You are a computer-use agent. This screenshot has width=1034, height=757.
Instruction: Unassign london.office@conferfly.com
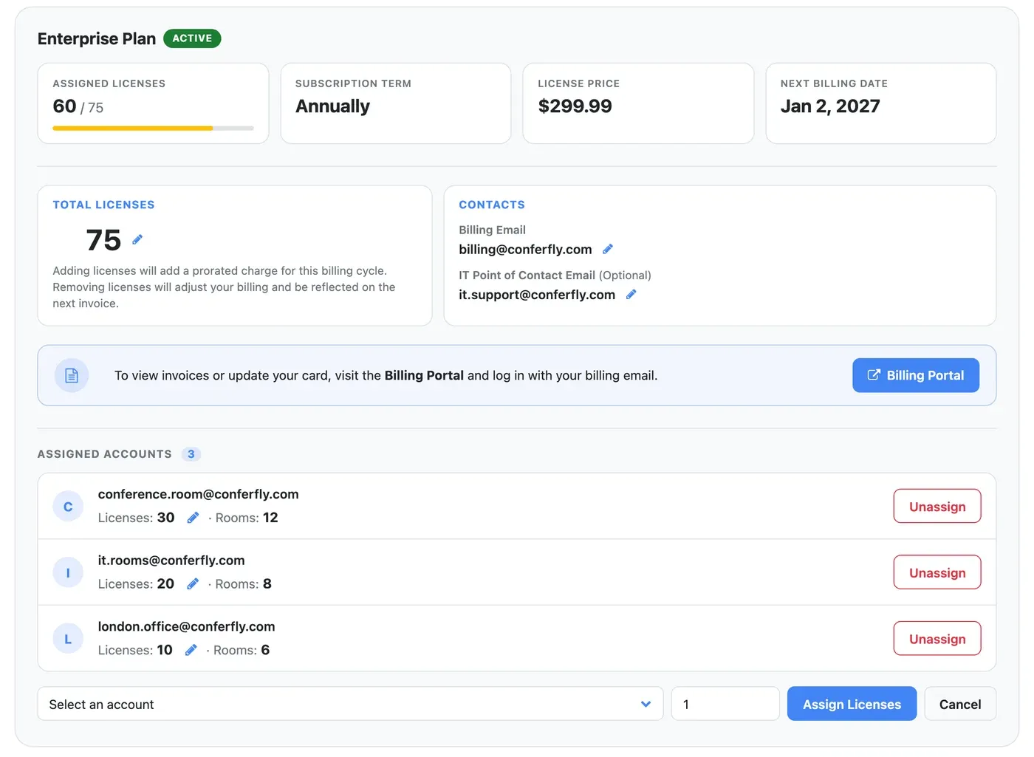pos(937,638)
